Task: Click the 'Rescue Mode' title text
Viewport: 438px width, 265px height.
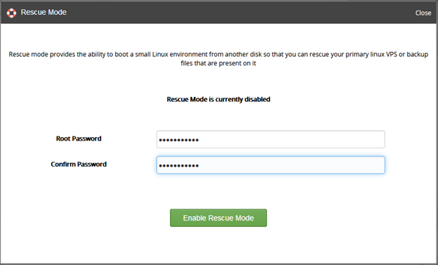Action: click(x=44, y=13)
